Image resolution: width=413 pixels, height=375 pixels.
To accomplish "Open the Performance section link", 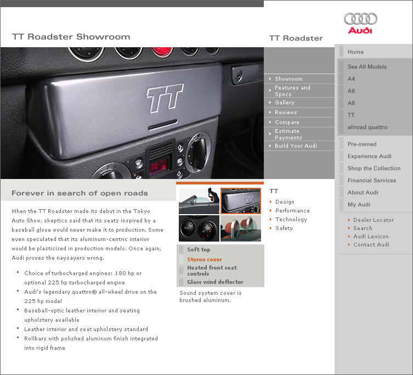I will (x=292, y=210).
